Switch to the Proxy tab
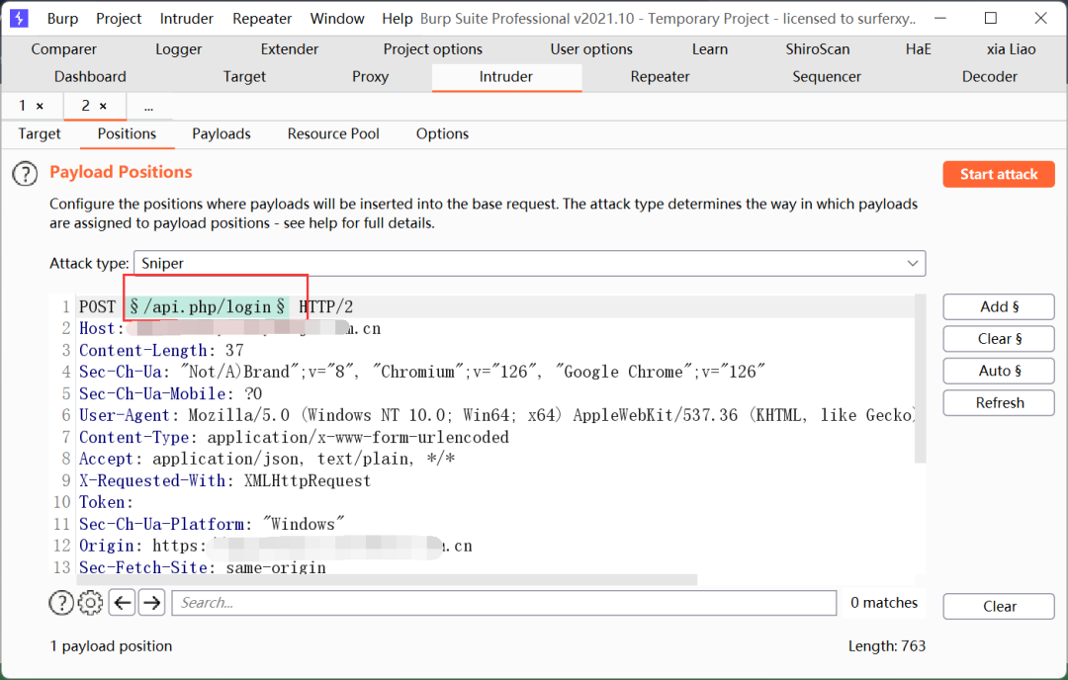The width and height of the screenshot is (1068, 680). click(x=370, y=77)
